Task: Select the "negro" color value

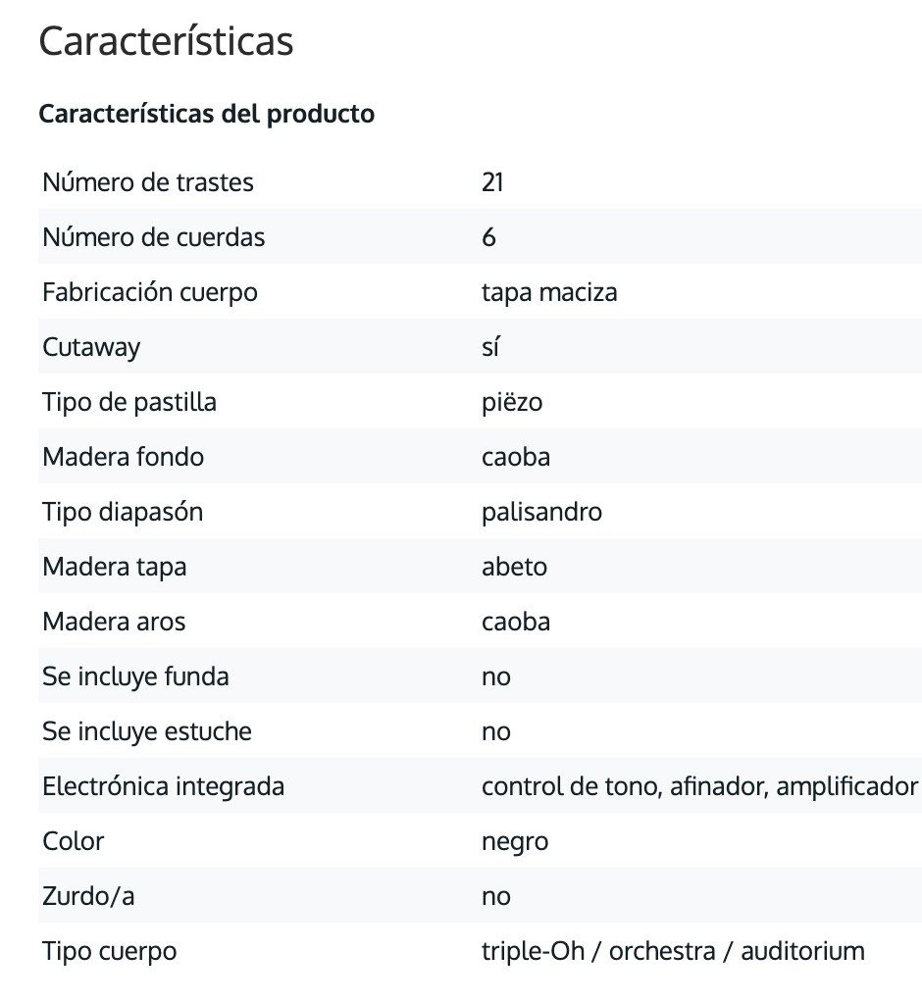Action: [515, 841]
